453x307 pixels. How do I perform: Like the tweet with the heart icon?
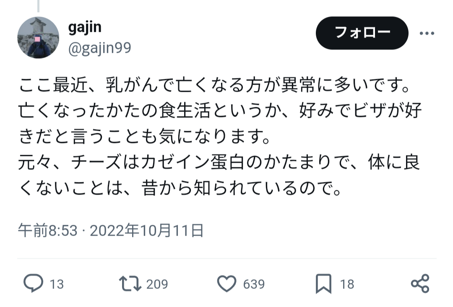[227, 284]
